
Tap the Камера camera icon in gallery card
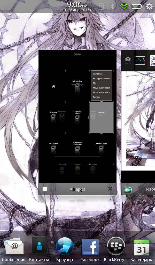128,60
